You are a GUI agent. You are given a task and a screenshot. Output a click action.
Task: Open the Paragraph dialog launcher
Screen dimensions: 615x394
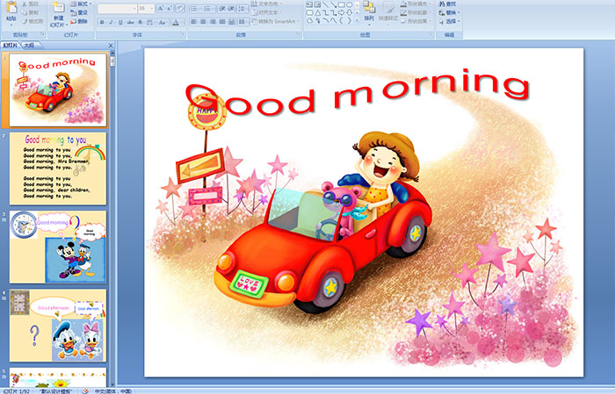coord(299,34)
